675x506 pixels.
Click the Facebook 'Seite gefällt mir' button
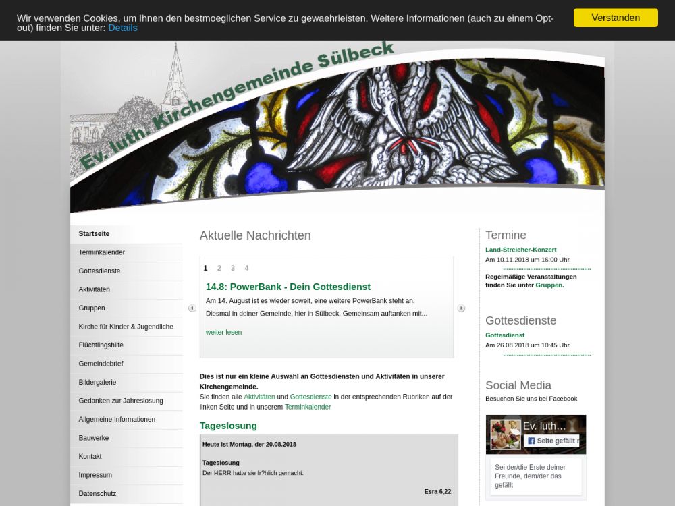pos(552,441)
